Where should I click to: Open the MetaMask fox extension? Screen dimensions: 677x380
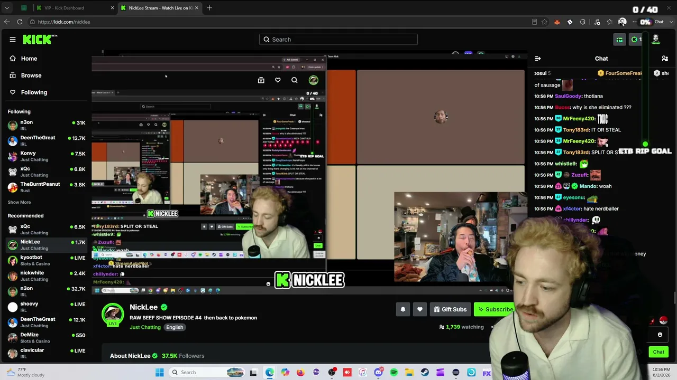[557, 22]
